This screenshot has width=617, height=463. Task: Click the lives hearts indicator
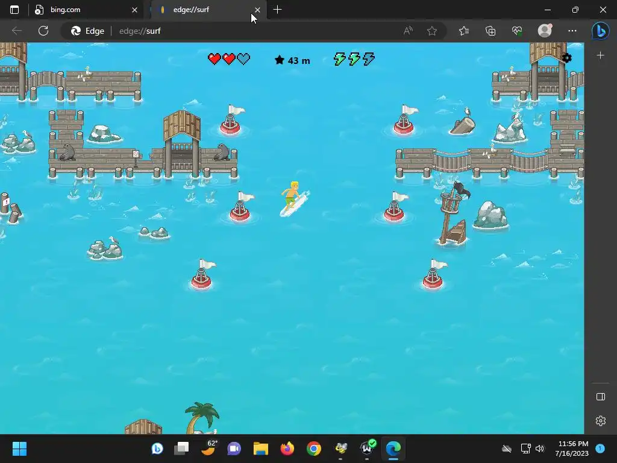[x=229, y=59]
